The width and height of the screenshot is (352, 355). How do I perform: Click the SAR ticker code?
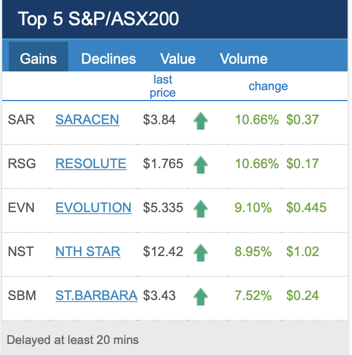[21, 120]
